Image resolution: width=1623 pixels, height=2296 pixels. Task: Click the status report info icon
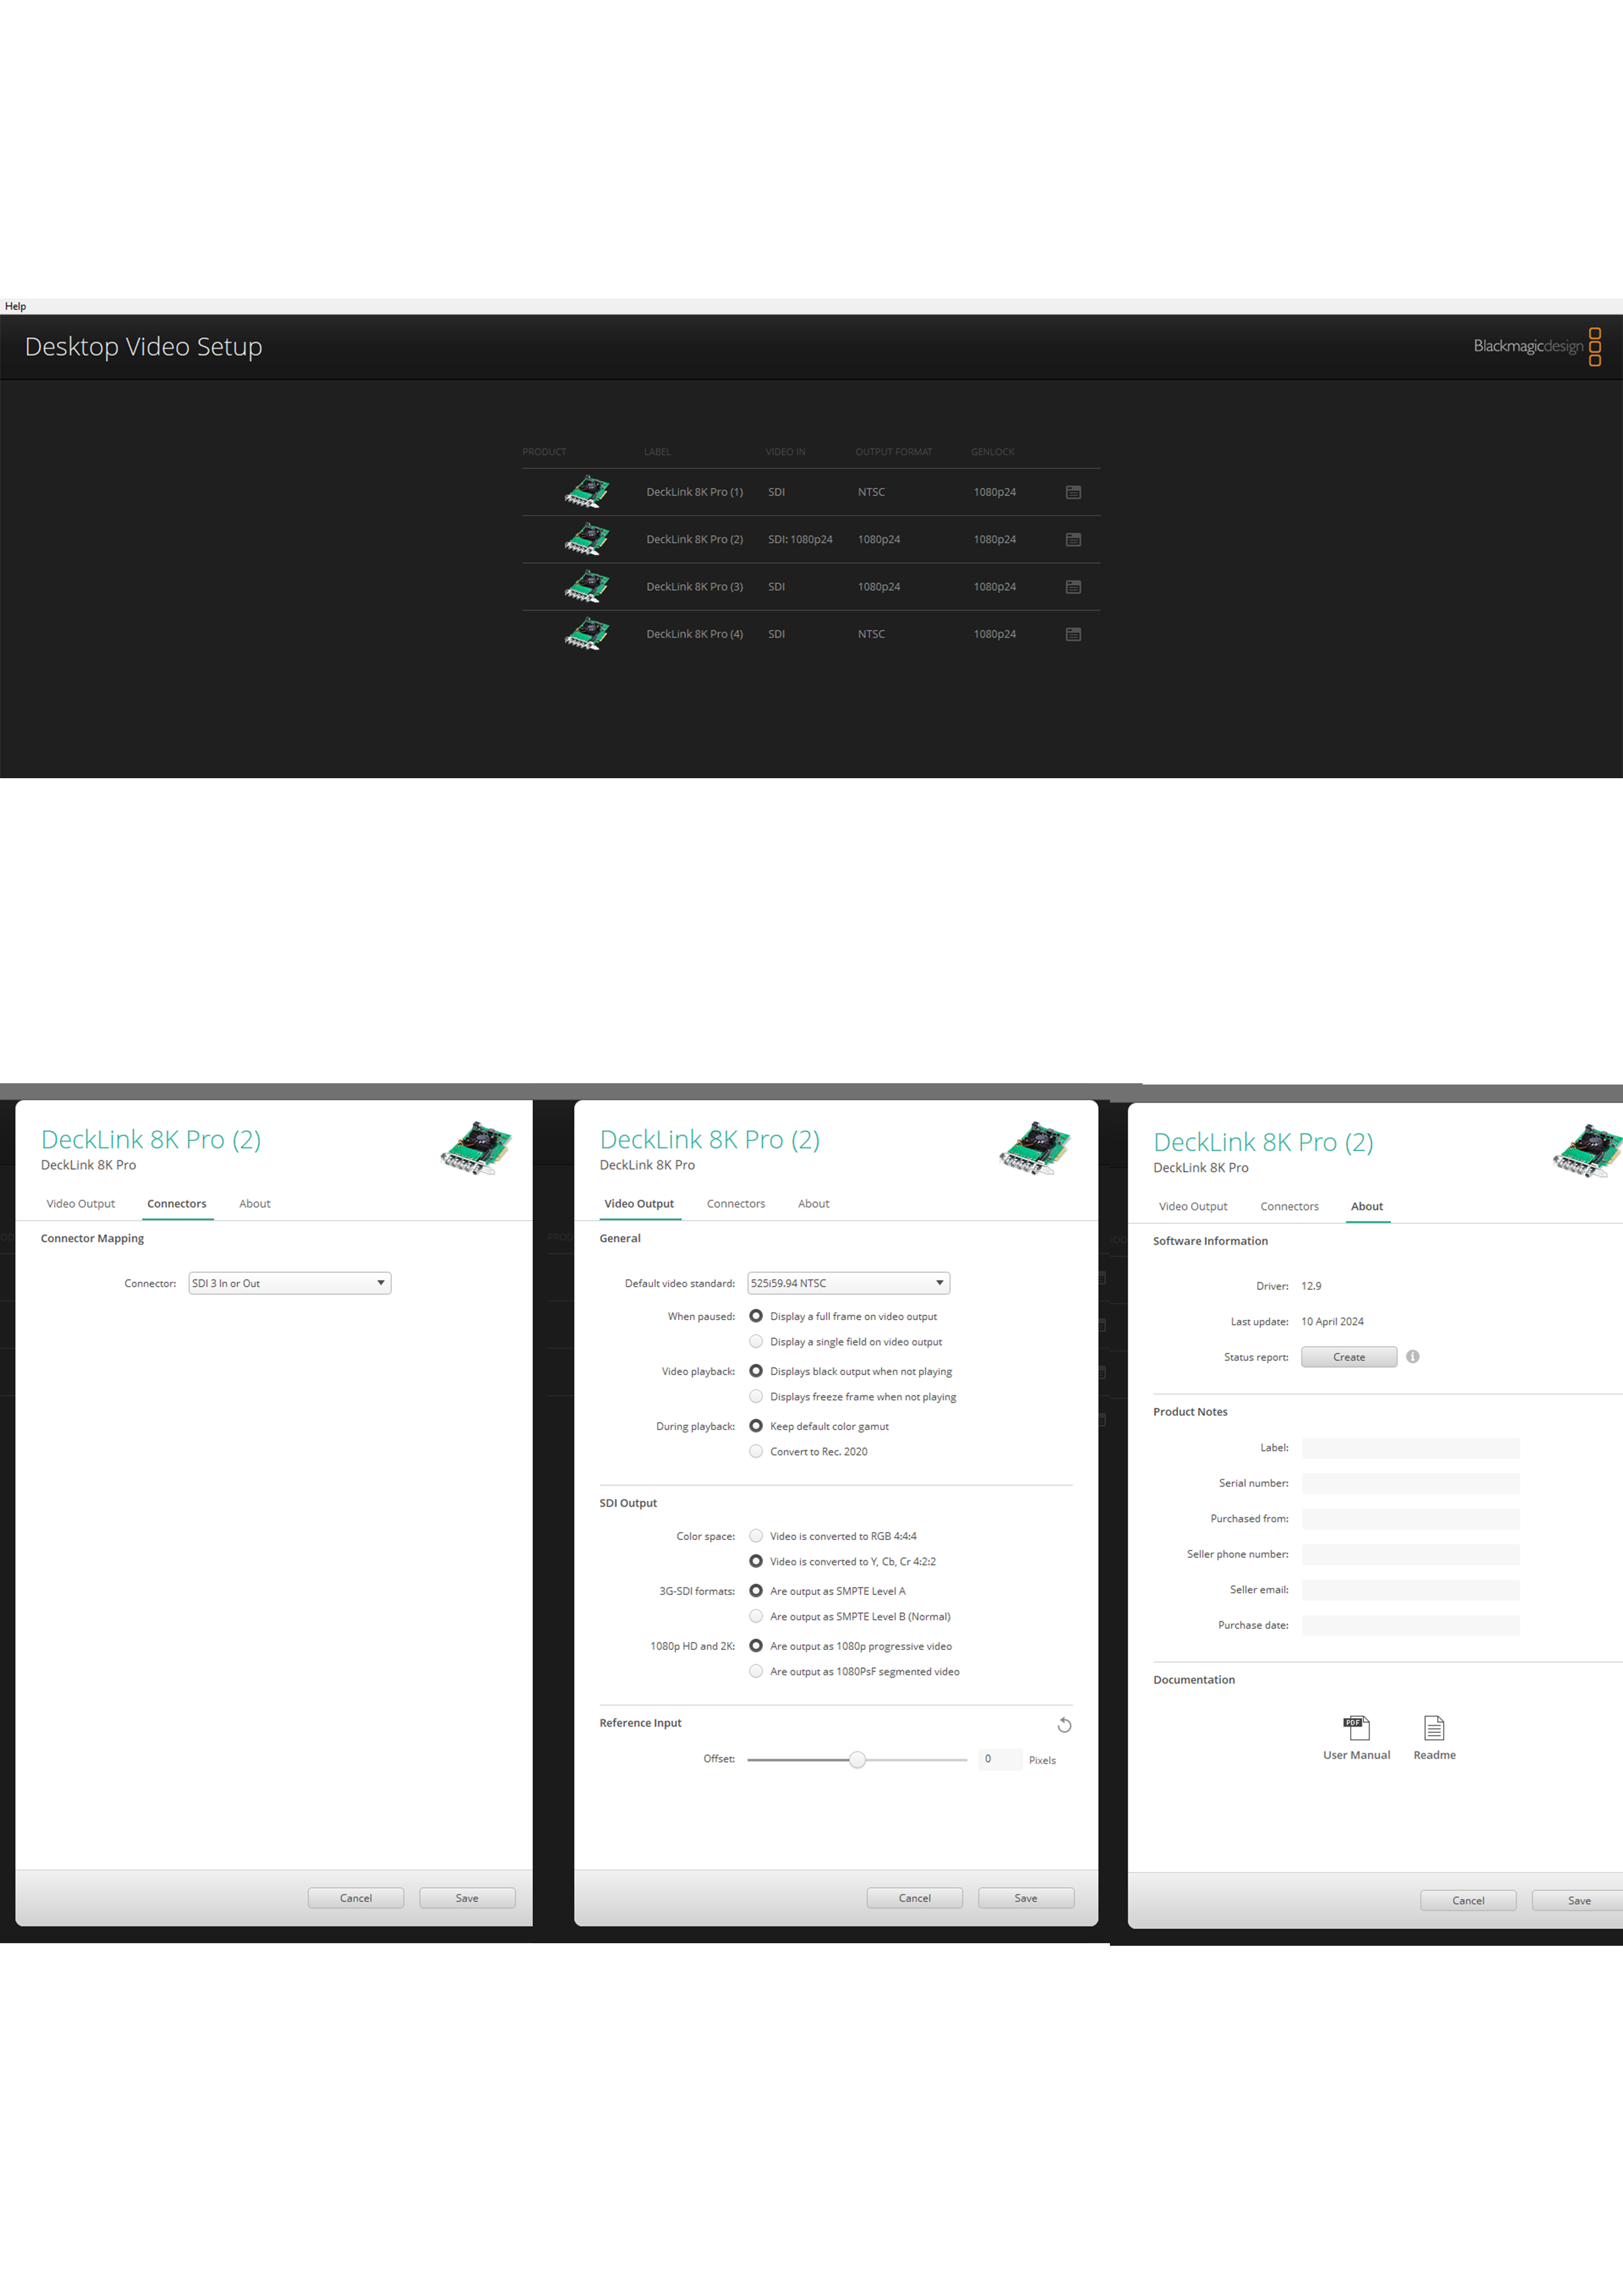tap(1412, 1357)
